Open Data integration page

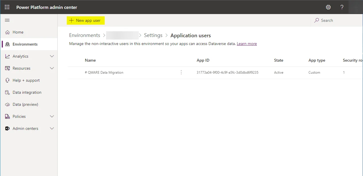point(29,92)
